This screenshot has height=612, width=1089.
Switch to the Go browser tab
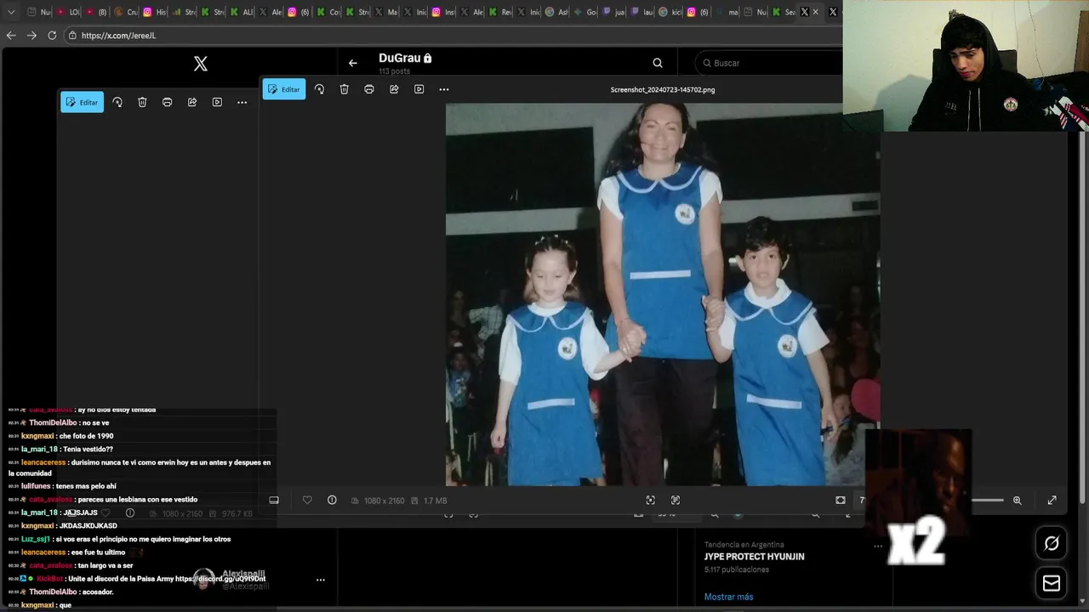point(584,12)
